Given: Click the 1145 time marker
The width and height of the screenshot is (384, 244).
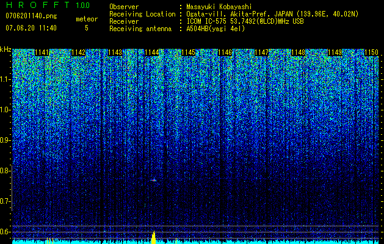Looking at the screenshot, I should [189, 52].
